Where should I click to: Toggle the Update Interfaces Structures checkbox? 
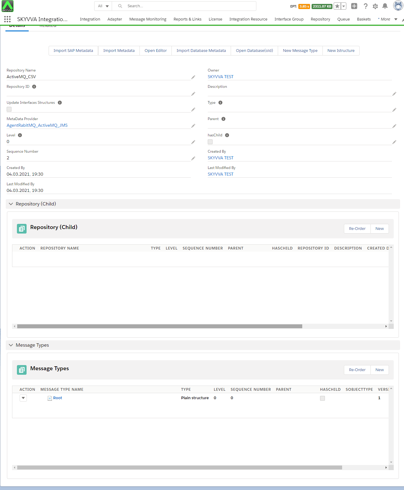click(x=9, y=109)
